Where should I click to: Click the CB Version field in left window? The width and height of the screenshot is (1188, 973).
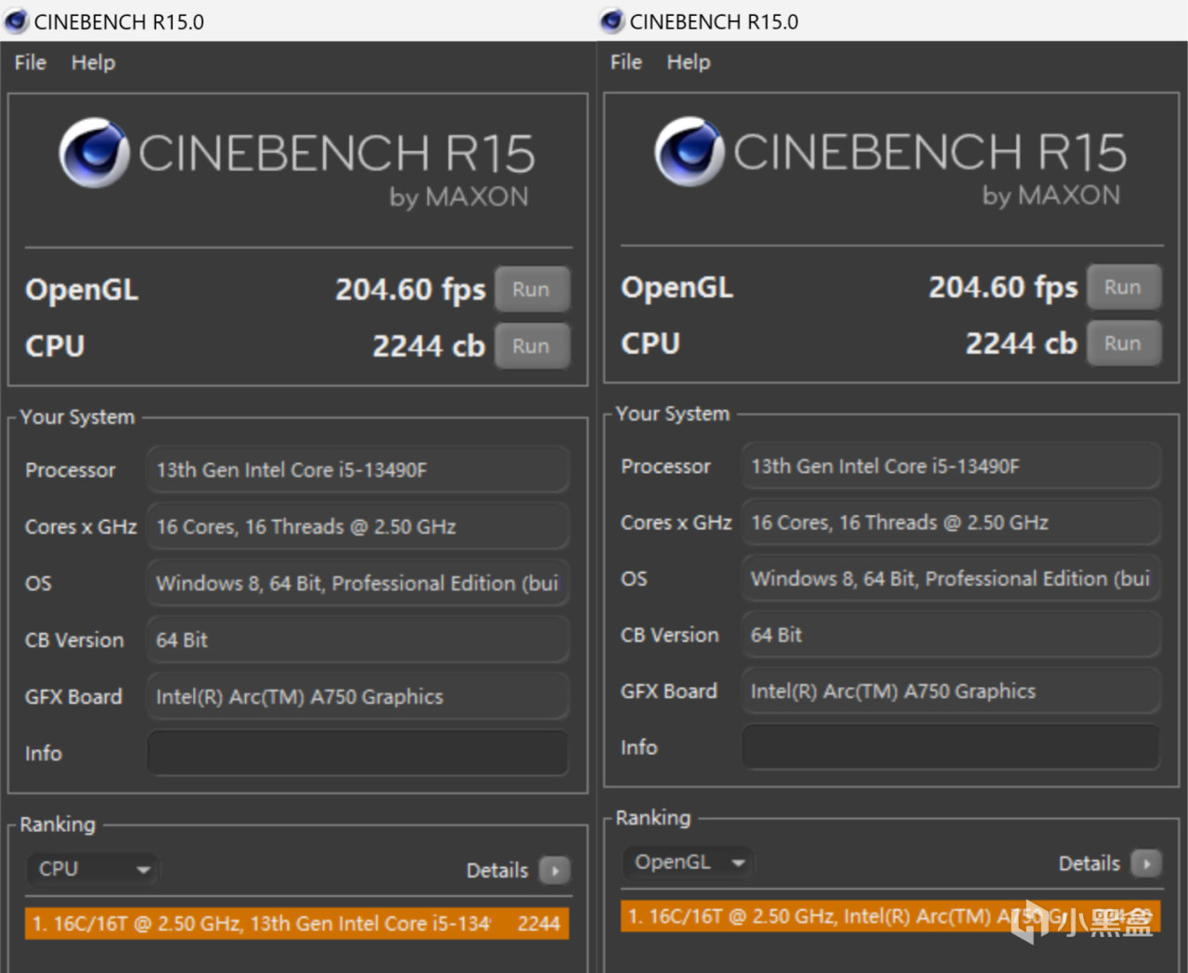click(357, 640)
